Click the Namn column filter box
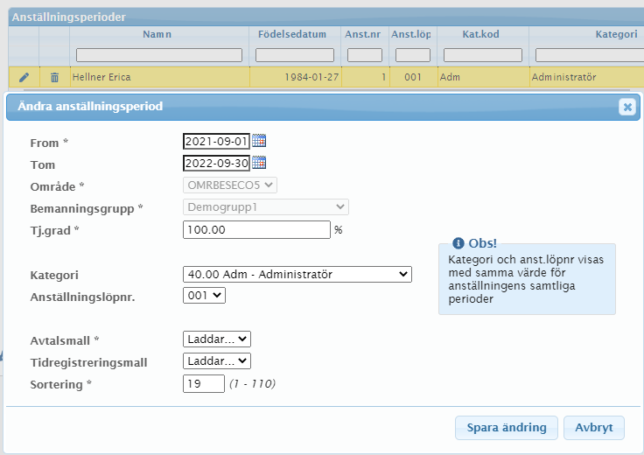 coord(158,55)
